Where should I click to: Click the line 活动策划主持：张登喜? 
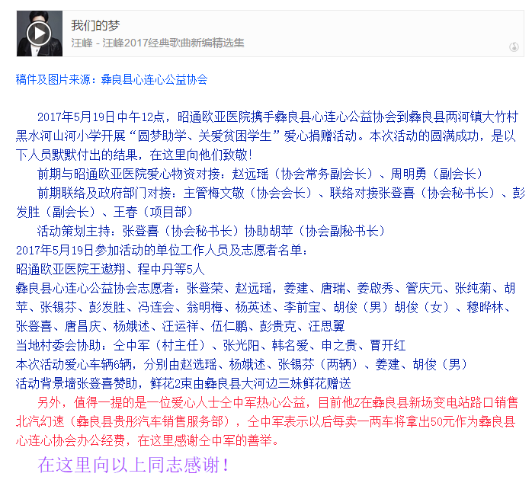tap(210, 231)
